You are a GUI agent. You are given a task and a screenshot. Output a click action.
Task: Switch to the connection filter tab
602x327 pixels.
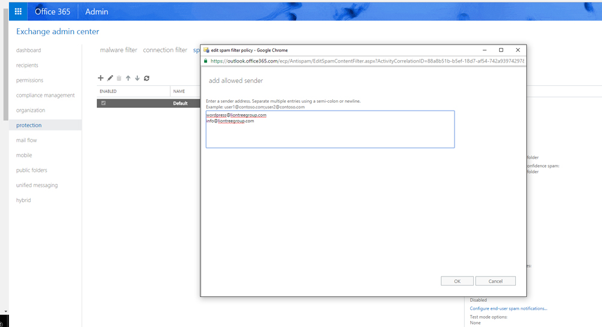point(165,50)
